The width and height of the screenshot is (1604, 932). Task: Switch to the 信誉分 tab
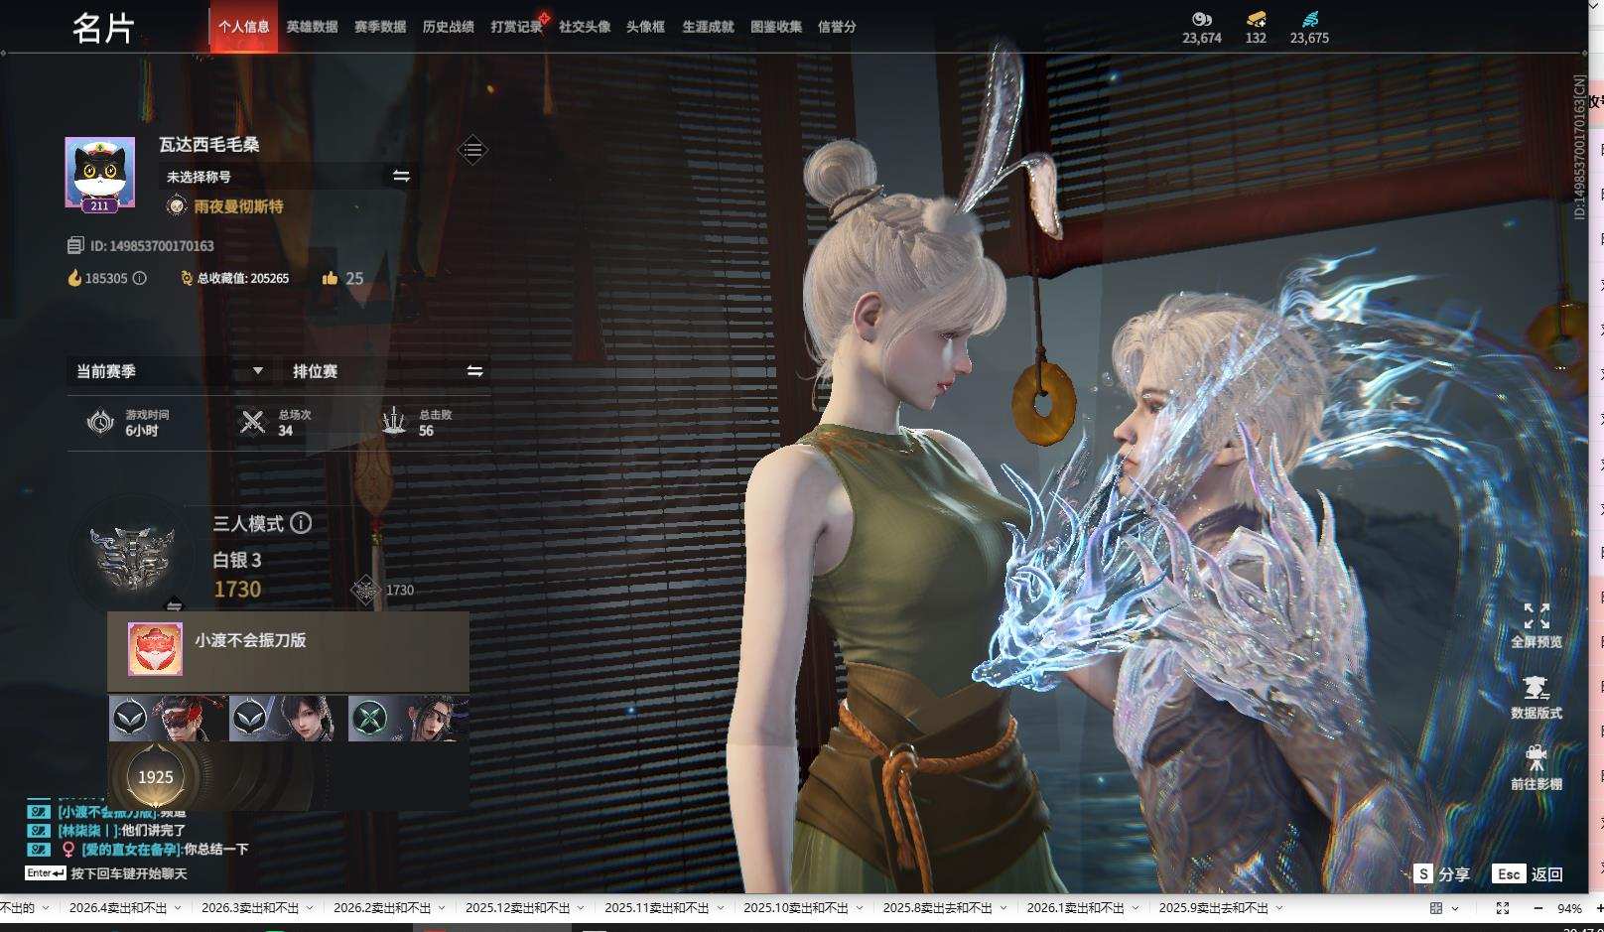click(x=837, y=27)
